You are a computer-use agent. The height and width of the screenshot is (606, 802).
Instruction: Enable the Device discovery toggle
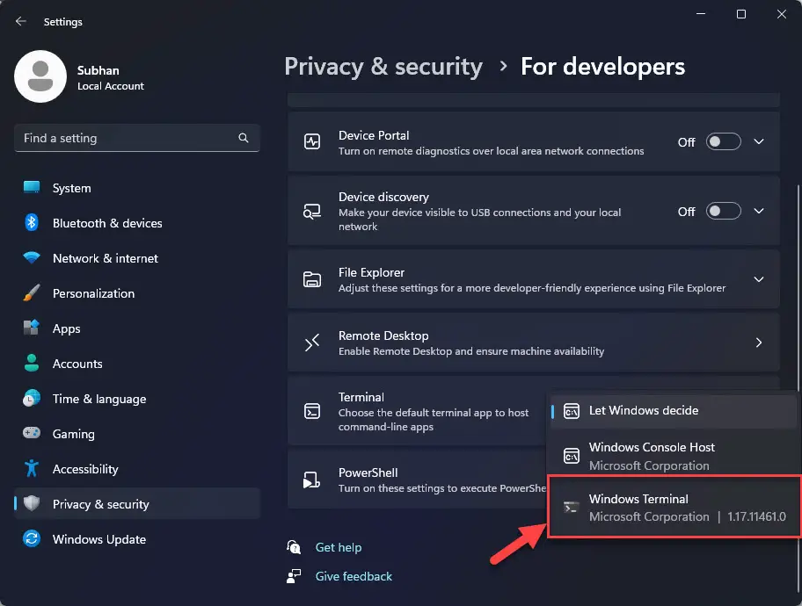(x=723, y=211)
